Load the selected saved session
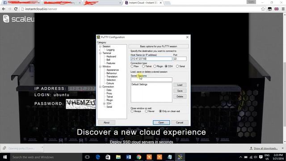Screen dimensions: 286x161 (180, 85)
